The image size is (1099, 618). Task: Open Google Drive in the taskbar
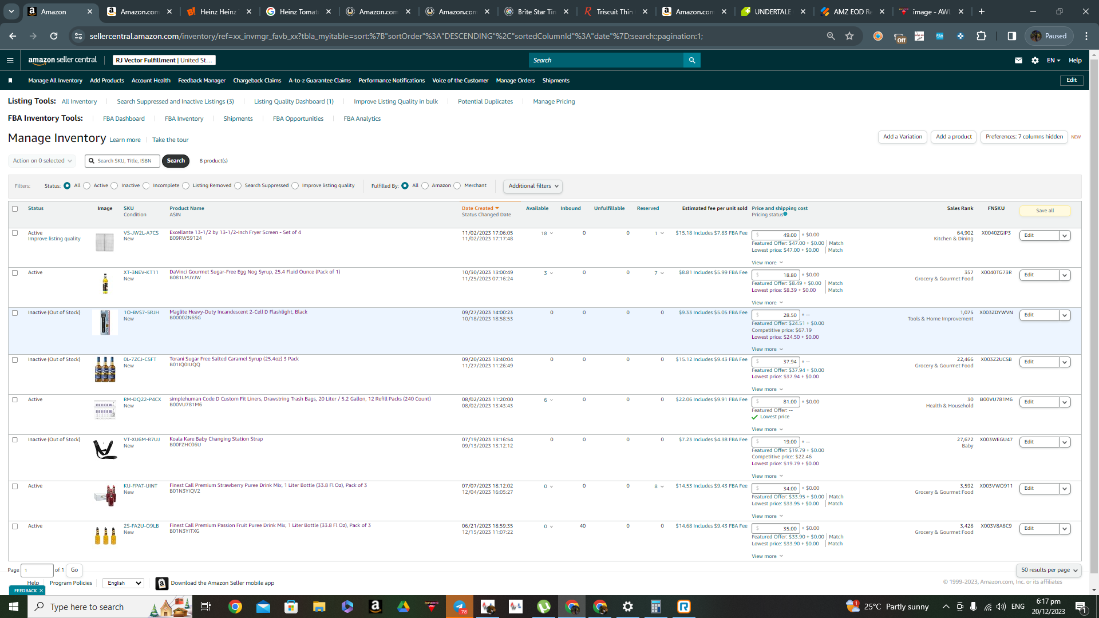[403, 607]
